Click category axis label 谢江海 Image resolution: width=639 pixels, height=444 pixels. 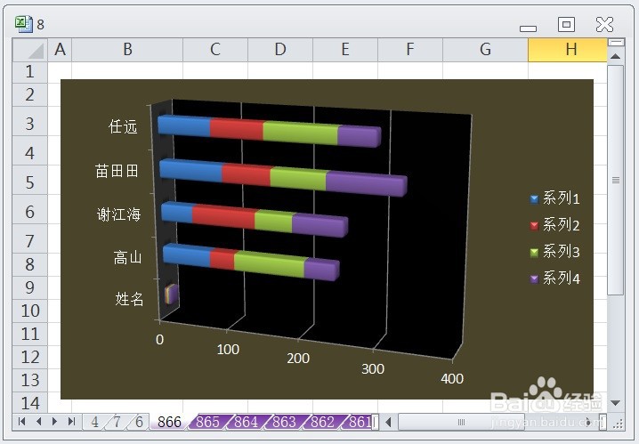tap(118, 214)
